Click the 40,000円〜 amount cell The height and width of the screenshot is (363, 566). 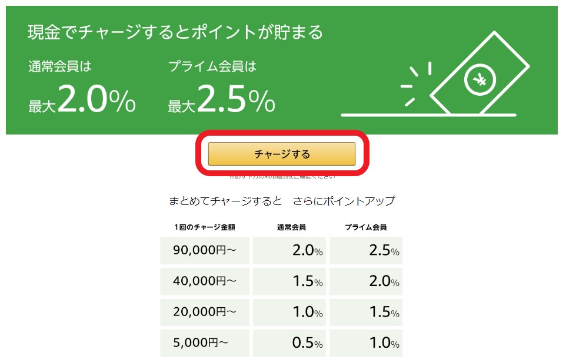[x=204, y=281]
